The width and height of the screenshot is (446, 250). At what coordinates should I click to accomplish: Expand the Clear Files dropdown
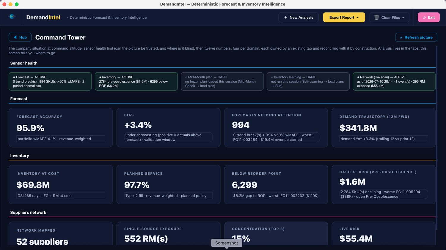[389, 17]
